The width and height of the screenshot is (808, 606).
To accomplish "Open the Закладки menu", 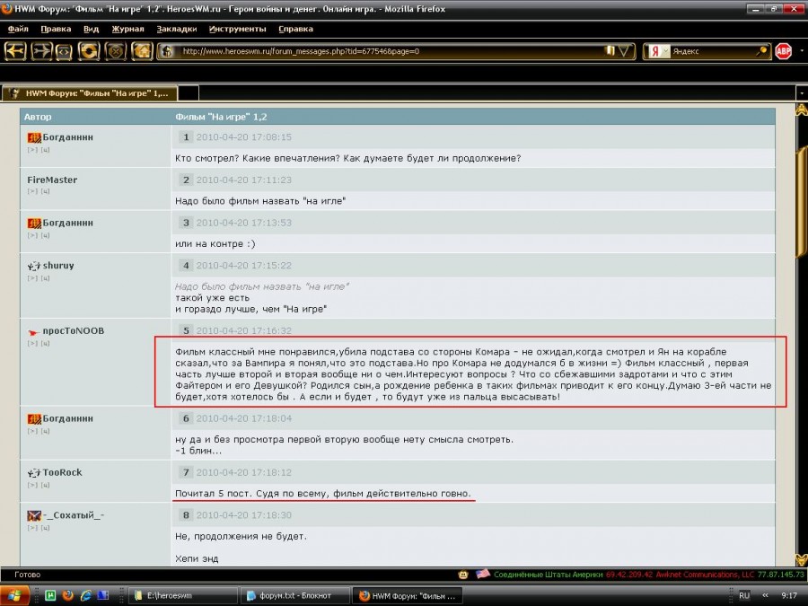I will 177,29.
